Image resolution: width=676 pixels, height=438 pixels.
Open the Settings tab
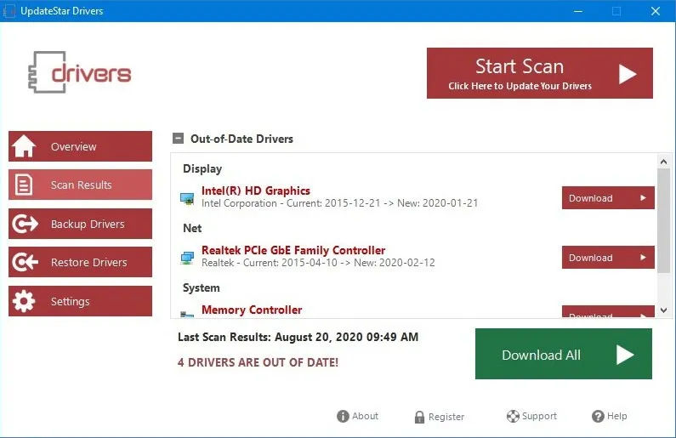pos(80,301)
